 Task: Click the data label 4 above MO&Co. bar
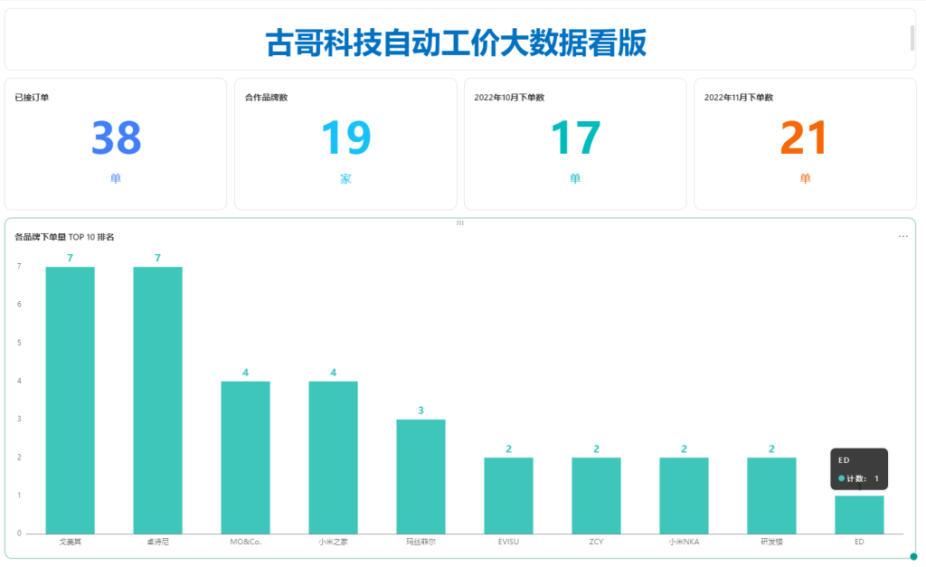pos(246,373)
